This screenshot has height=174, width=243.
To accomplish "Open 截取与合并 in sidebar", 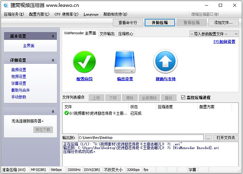I will (x=21, y=90).
